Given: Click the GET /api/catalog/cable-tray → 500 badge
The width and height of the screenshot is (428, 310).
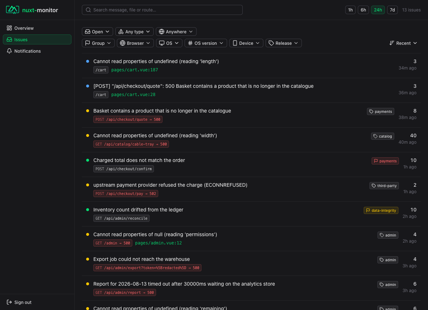Looking at the screenshot, I should click(x=131, y=144).
